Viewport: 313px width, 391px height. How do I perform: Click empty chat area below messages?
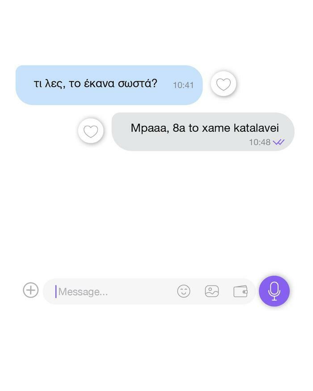click(x=156, y=212)
